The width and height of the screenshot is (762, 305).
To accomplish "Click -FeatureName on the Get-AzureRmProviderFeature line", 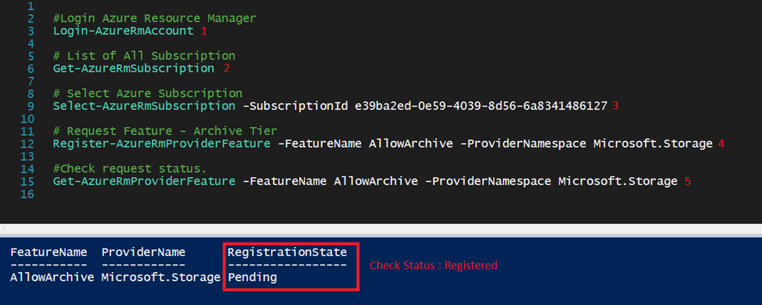I will click(x=285, y=181).
